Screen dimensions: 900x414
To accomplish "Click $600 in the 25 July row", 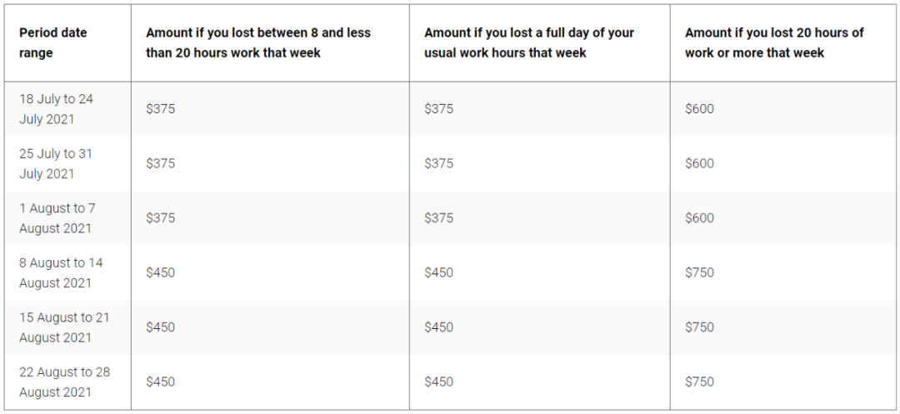I will pyautogui.click(x=699, y=163).
